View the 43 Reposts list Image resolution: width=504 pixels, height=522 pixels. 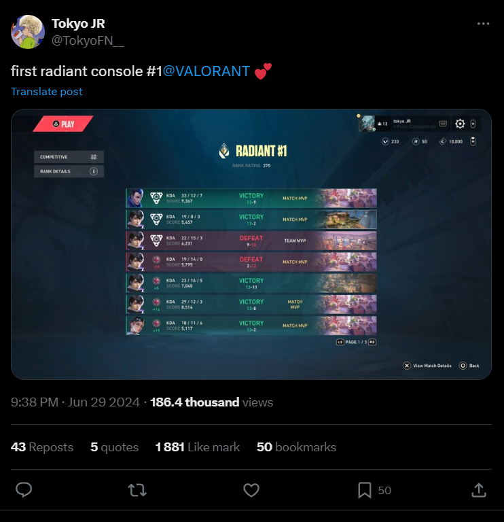pyautogui.click(x=42, y=447)
